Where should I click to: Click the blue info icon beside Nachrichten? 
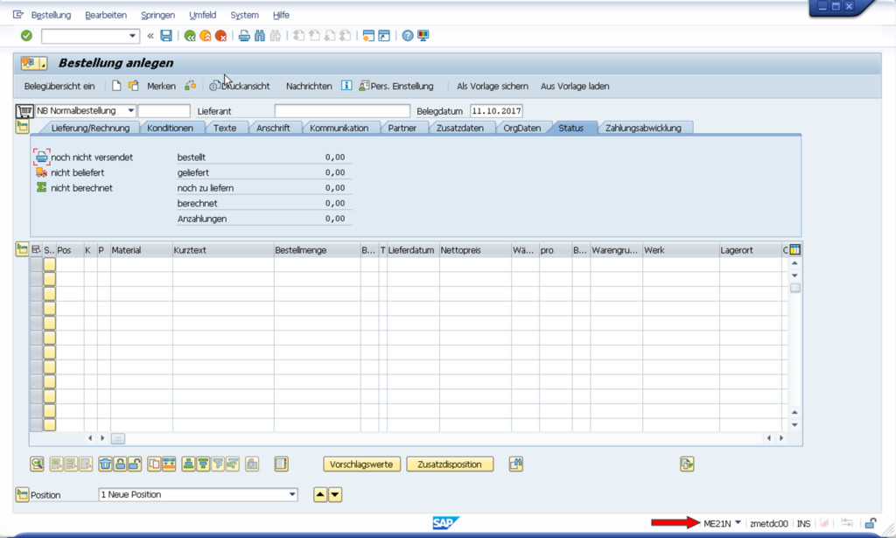[x=346, y=86]
